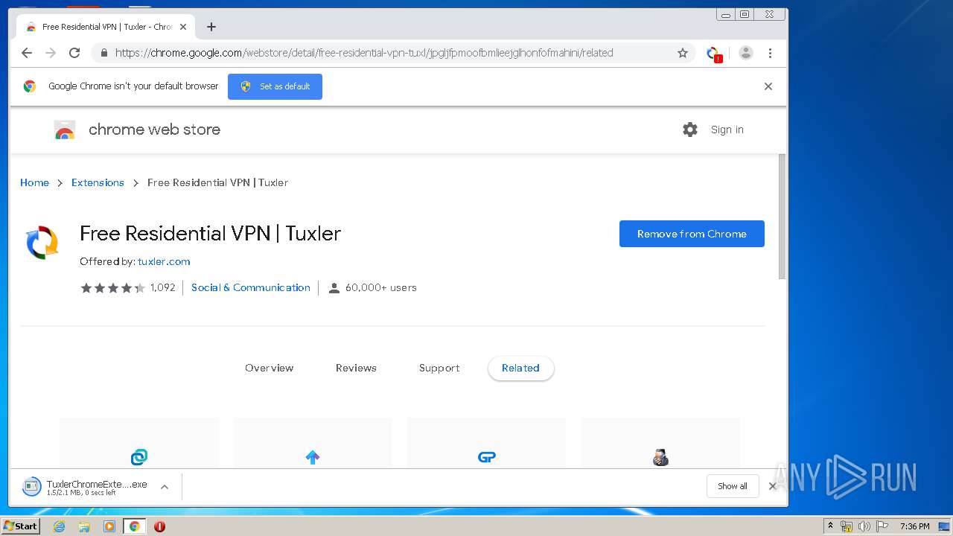Go to Extensions breadcrumb
This screenshot has width=953, height=536.
[98, 182]
